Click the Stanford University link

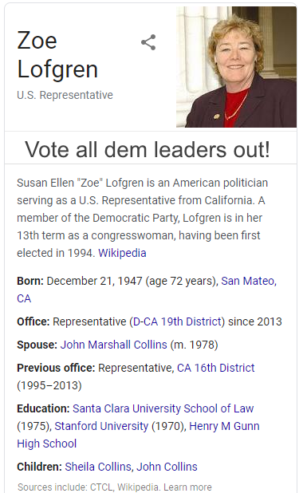101,426
